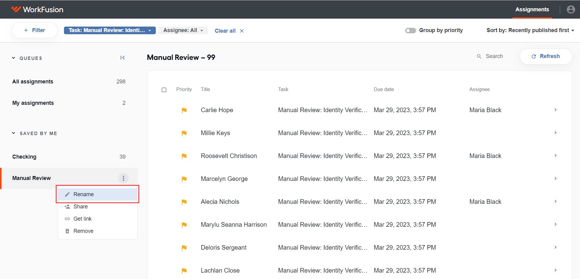The width and height of the screenshot is (580, 279).
Task: Click the priority flag for Marcelyn George
Action: [x=184, y=179]
